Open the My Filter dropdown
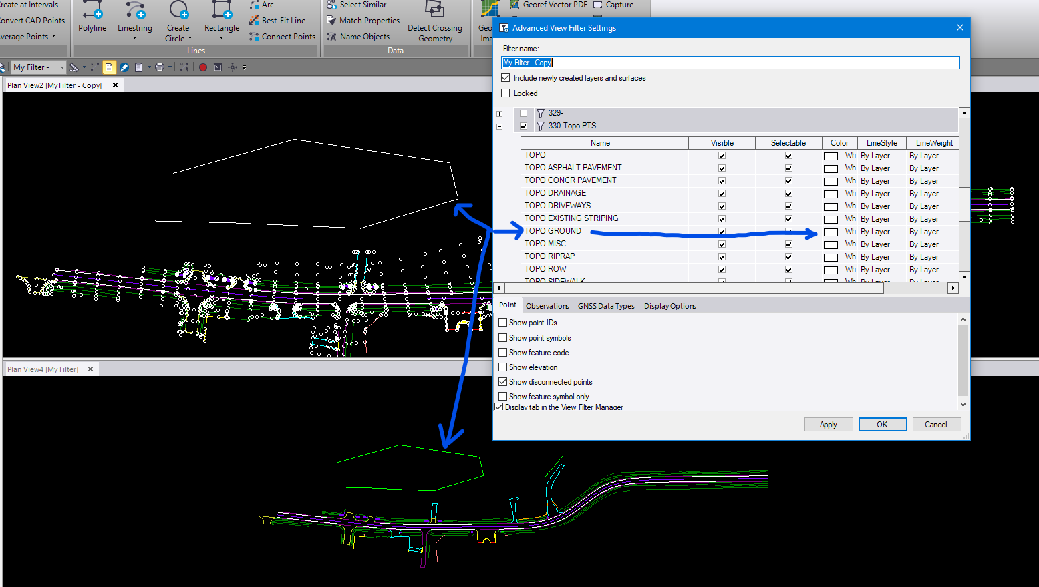Viewport: 1039px width, 587px height. click(x=62, y=67)
